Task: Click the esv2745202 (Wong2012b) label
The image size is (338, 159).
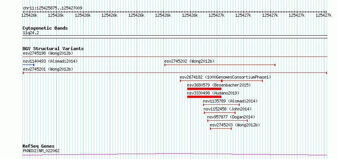Action: (189, 61)
